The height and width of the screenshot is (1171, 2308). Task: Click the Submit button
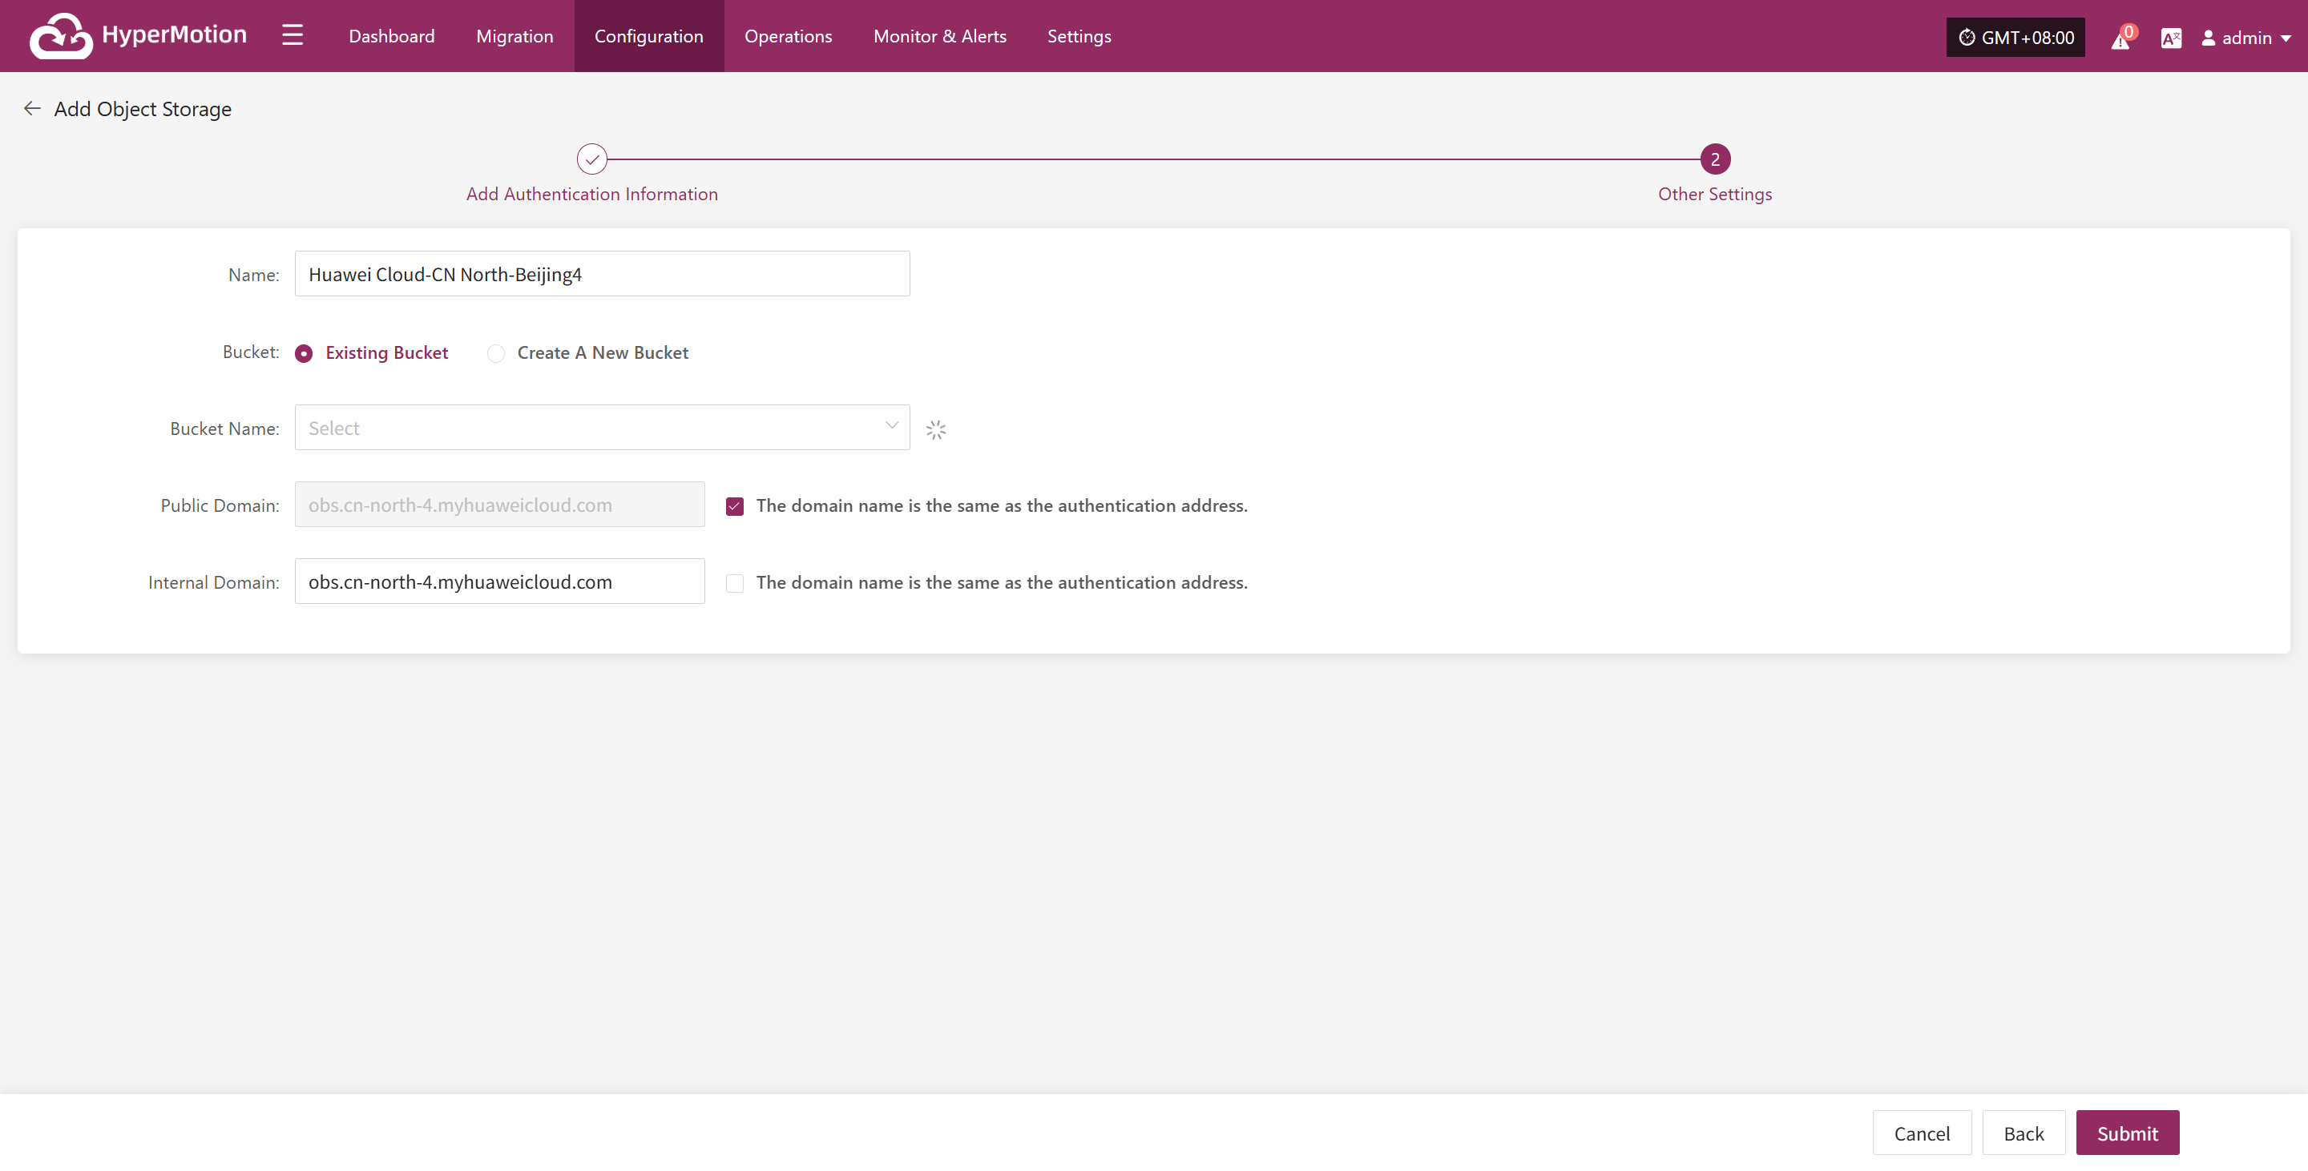pos(2127,1133)
